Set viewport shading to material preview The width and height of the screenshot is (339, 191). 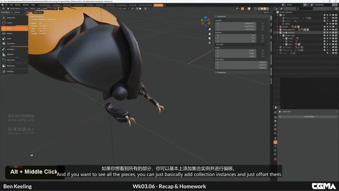point(264,8)
